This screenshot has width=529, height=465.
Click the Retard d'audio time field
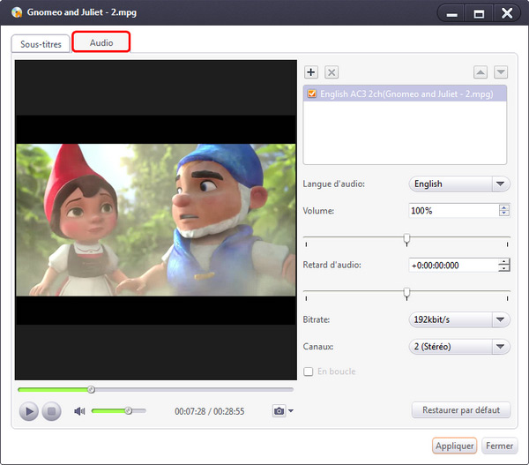click(453, 265)
